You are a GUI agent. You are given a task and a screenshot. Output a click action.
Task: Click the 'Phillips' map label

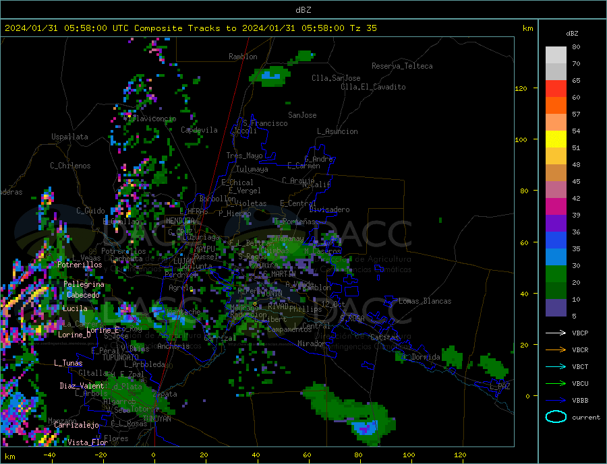(306, 309)
